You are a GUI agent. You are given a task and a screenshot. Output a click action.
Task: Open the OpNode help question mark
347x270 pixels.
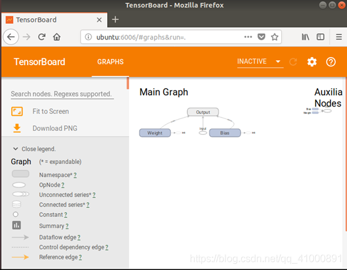pos(63,185)
